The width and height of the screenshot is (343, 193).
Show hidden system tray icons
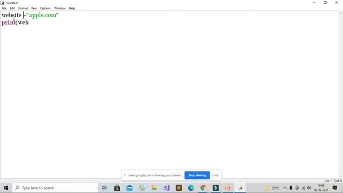point(285,188)
